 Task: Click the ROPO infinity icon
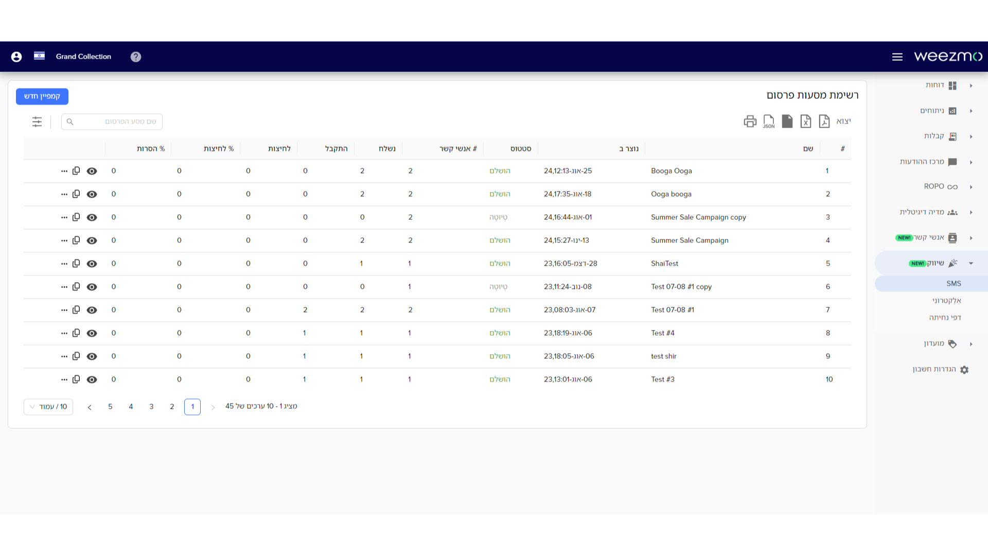[x=952, y=187]
